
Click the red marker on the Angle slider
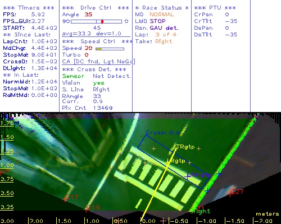click(x=102, y=21)
